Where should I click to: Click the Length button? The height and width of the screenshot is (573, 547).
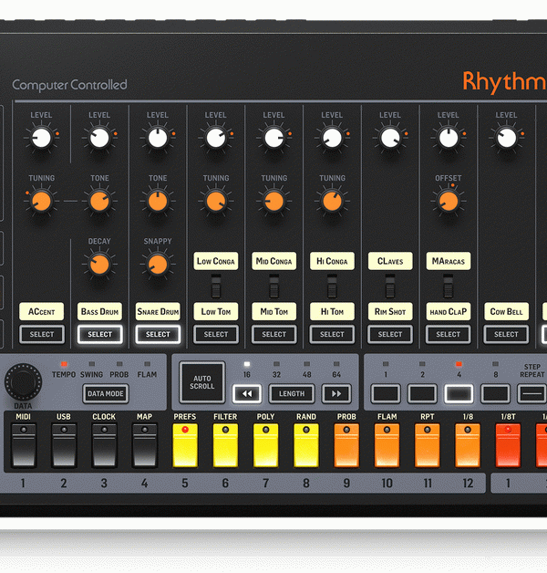(292, 393)
